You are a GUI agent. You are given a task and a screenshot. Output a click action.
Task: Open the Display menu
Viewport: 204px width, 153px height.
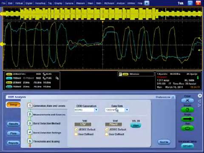point(58,3)
